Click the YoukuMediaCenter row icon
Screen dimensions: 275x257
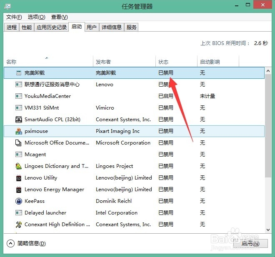19,96
